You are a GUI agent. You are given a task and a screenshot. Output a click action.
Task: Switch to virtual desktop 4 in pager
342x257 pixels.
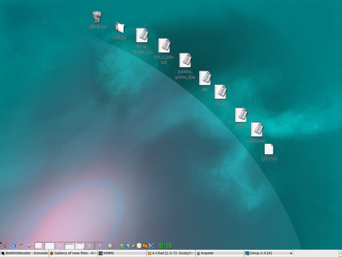[70, 246]
